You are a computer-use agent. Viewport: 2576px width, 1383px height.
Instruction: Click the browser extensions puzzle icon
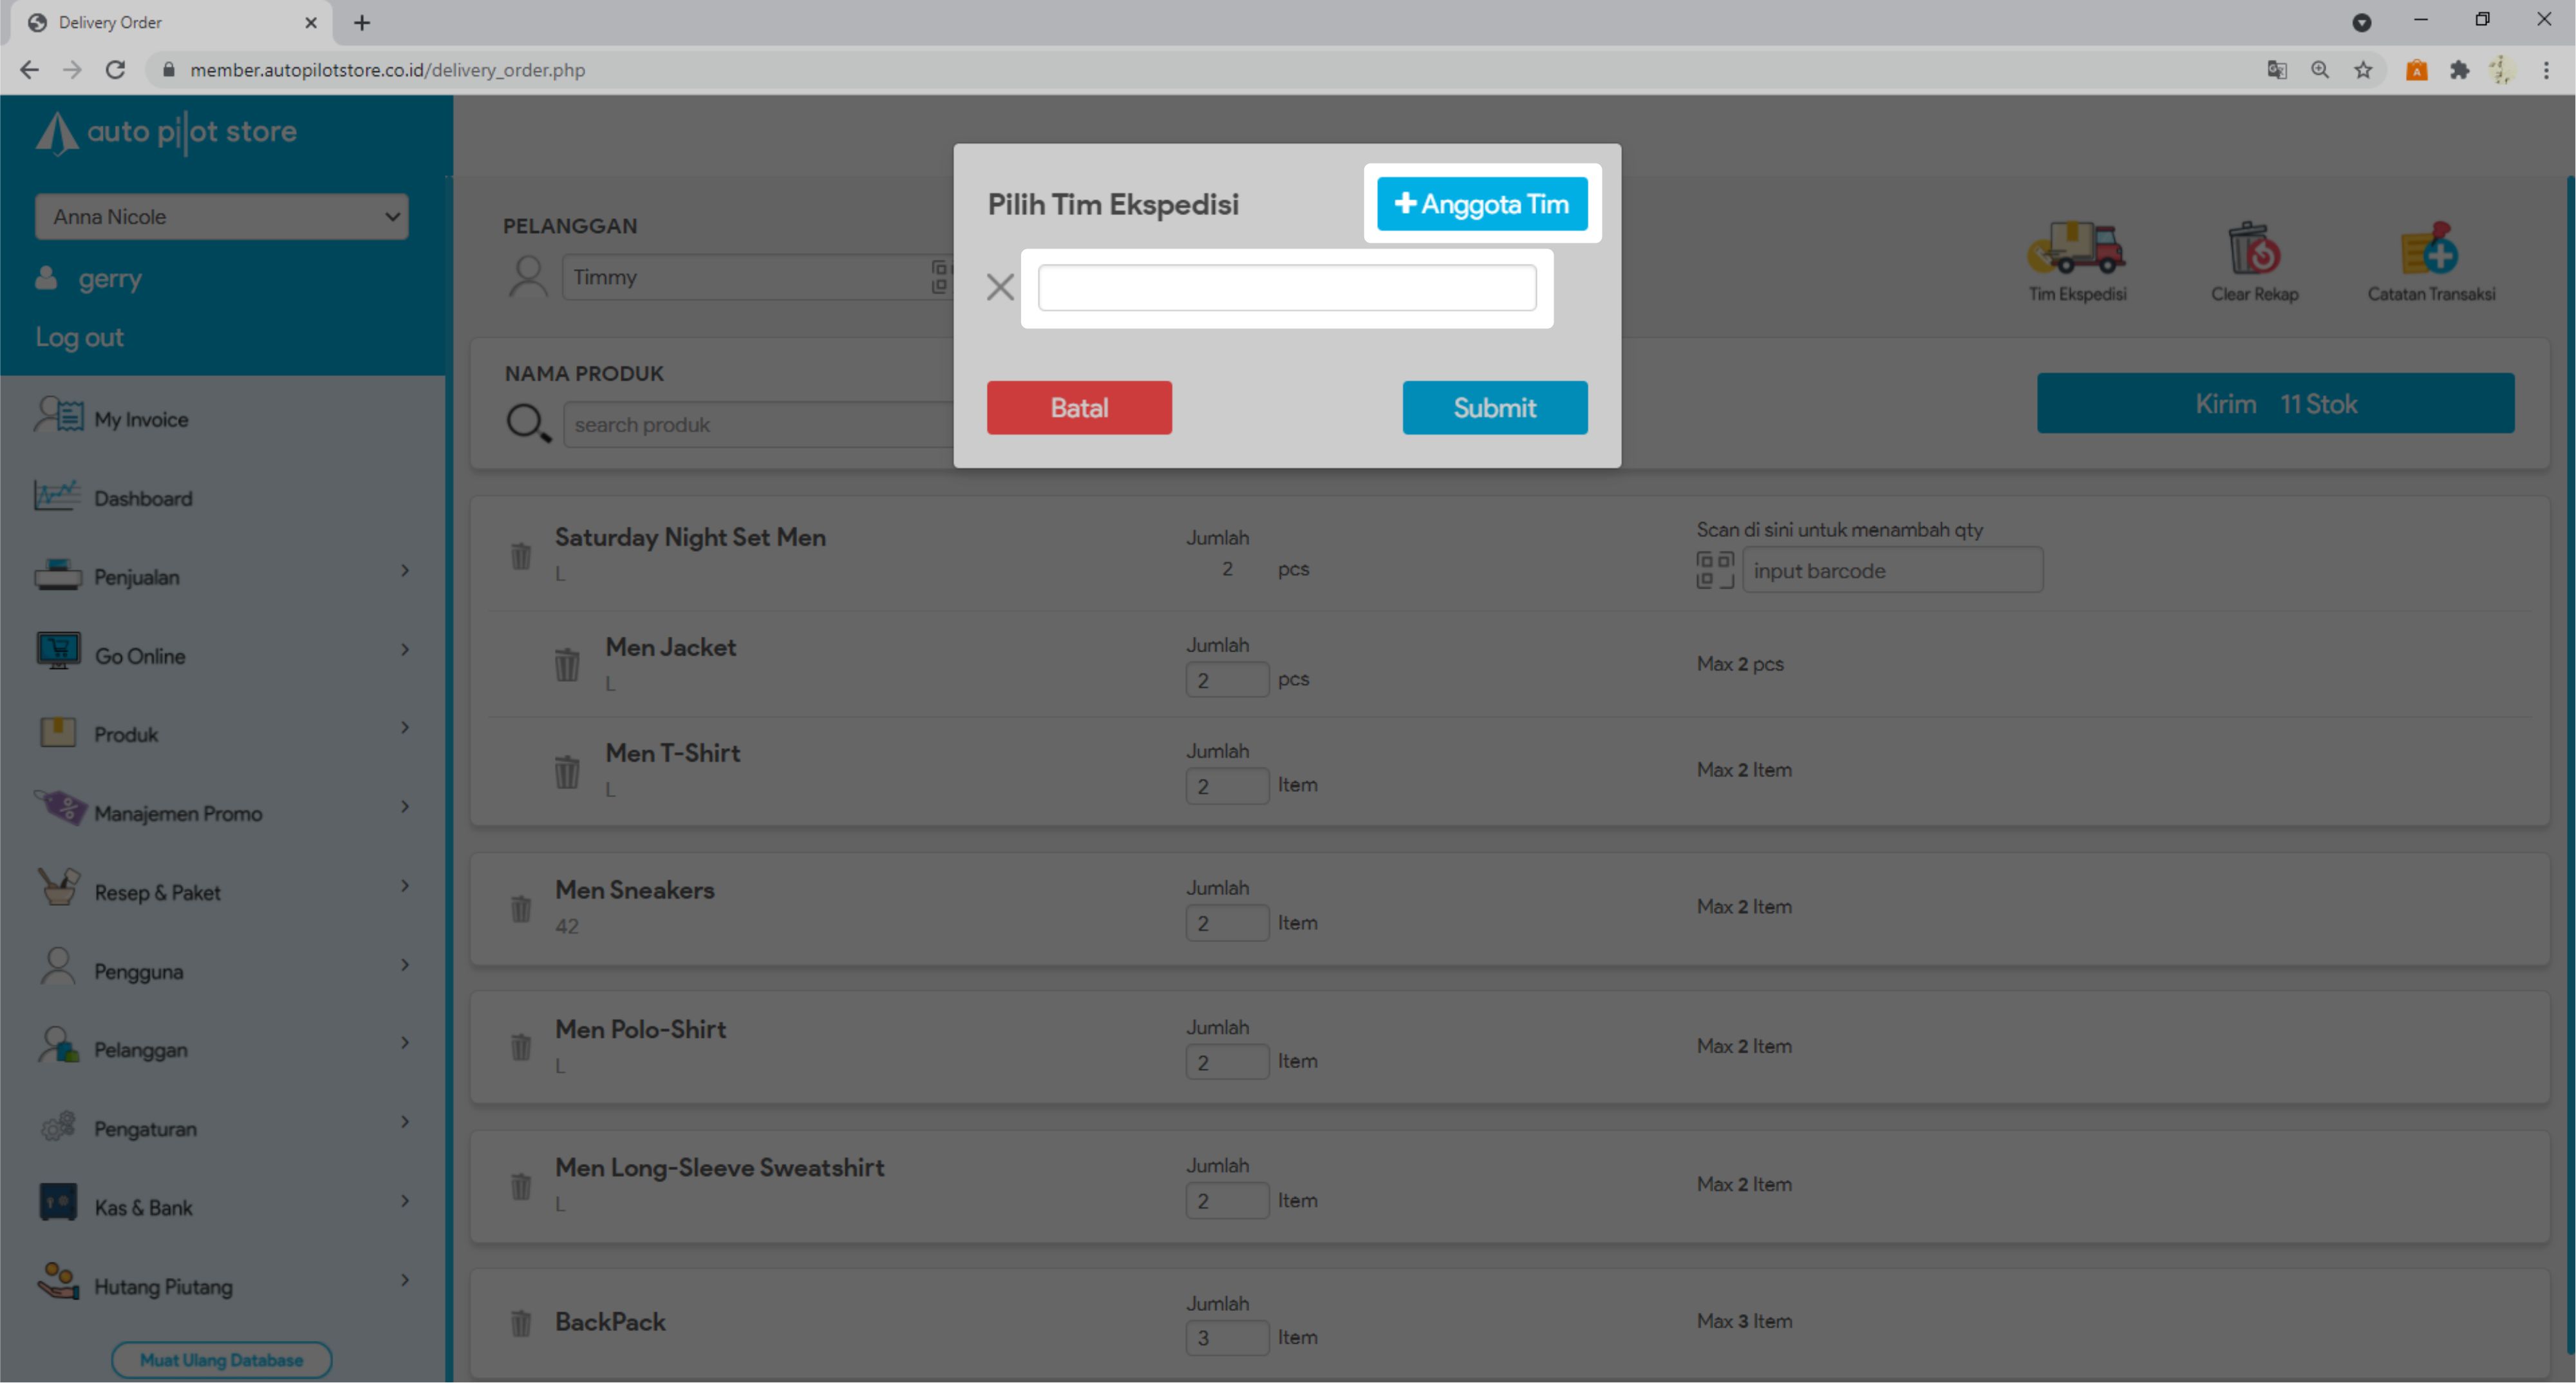tap(2459, 70)
